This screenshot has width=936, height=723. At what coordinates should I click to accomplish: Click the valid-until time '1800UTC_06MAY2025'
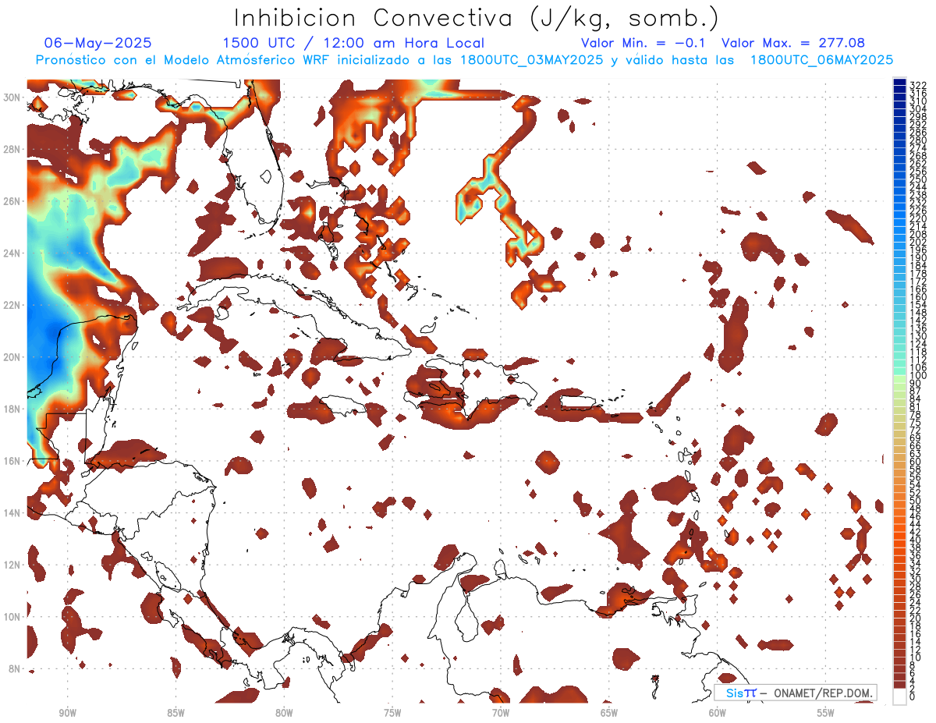tap(822, 60)
